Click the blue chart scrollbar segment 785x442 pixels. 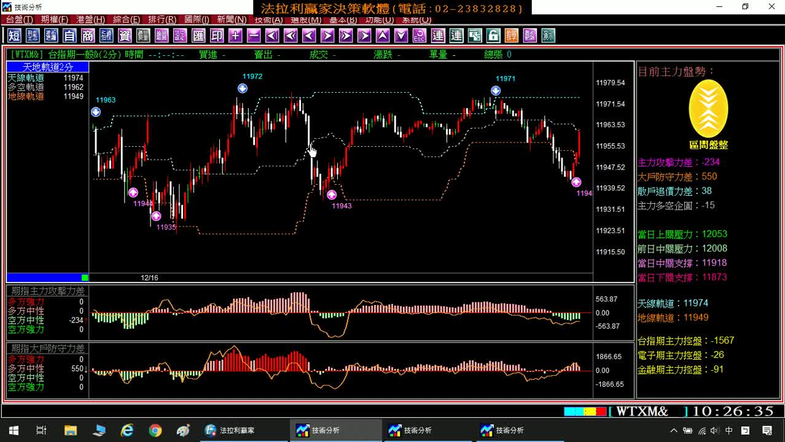click(44, 277)
